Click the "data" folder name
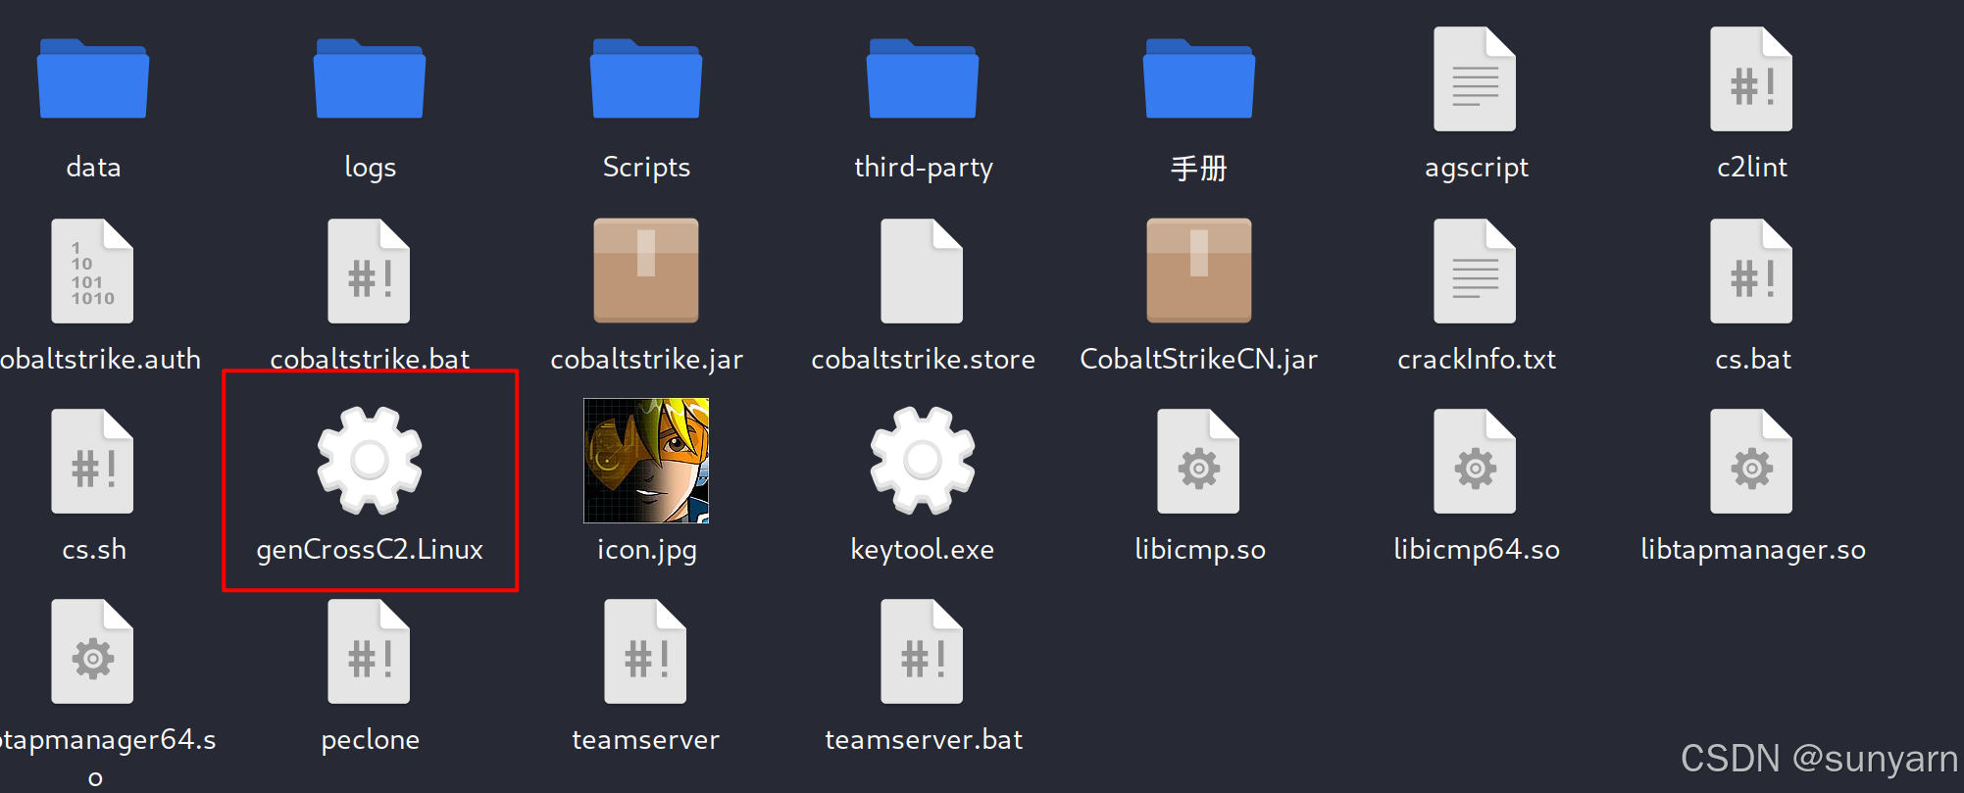Viewport: 1964px width, 793px height. [93, 168]
